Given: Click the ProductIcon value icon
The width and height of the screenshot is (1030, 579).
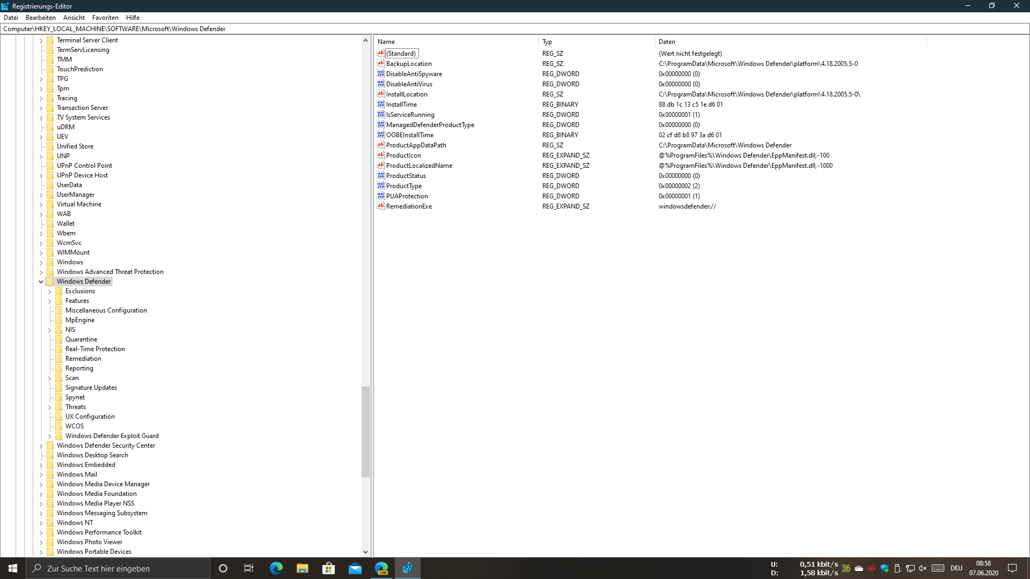Looking at the screenshot, I should tap(381, 155).
